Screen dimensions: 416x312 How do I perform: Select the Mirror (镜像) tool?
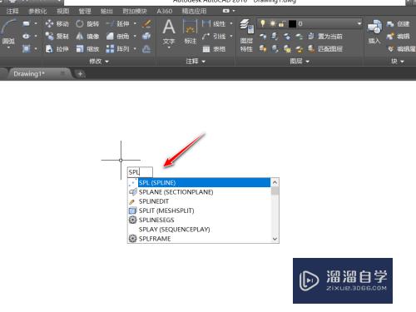coord(87,36)
